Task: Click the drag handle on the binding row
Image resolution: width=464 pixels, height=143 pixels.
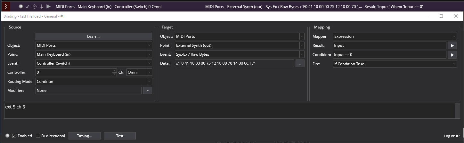Action: tap(6, 6)
